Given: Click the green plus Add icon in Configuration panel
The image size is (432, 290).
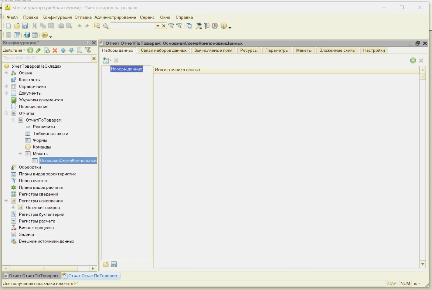Looking at the screenshot, I should pyautogui.click(x=30, y=50).
